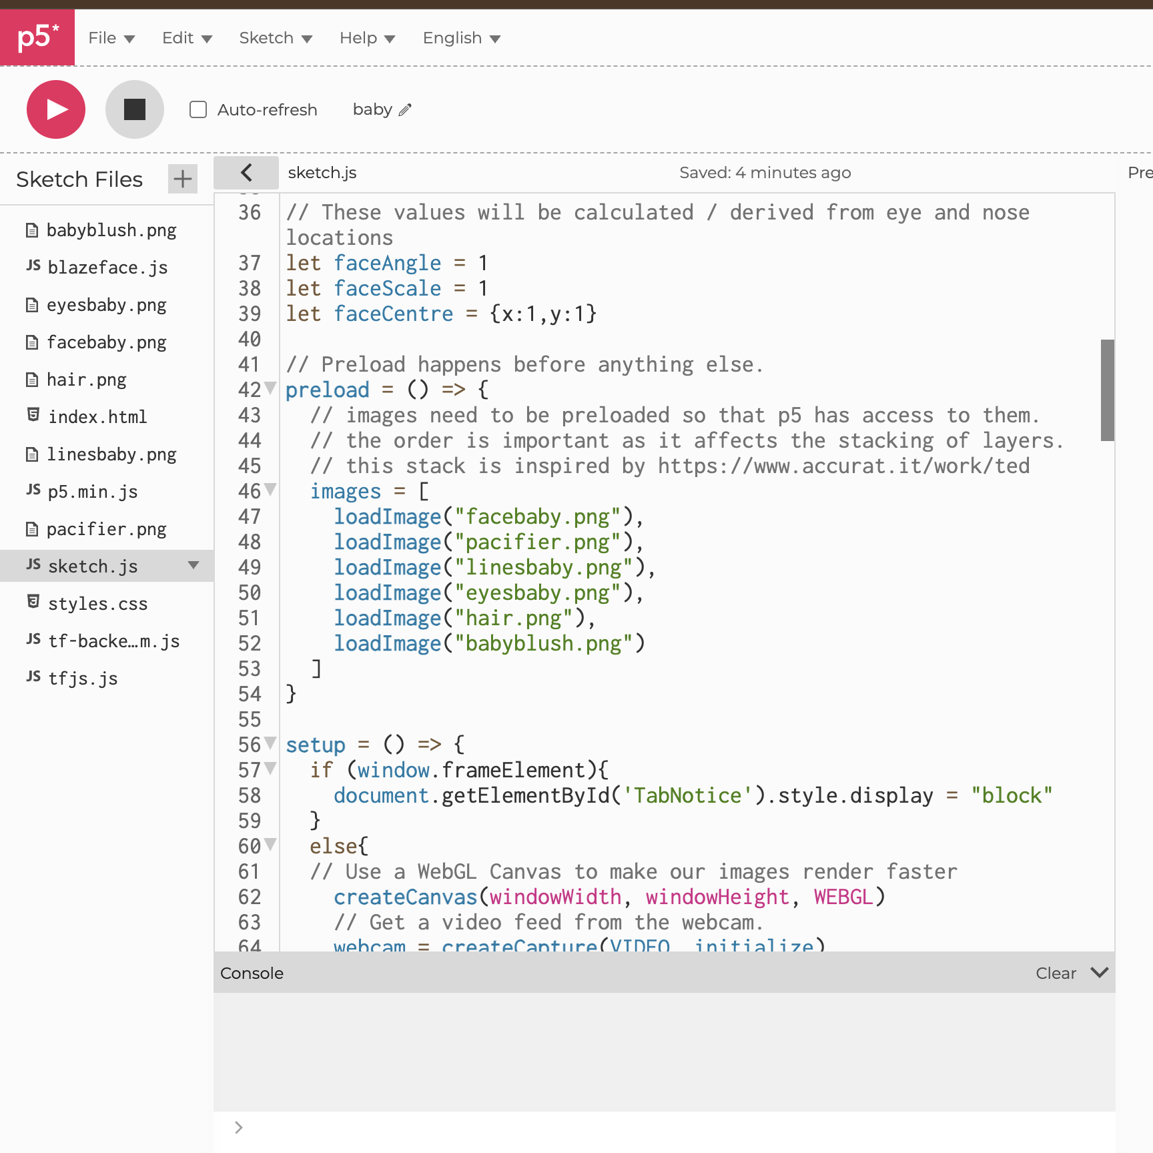
Task: Click the p5* logo icon
Action: [37, 37]
